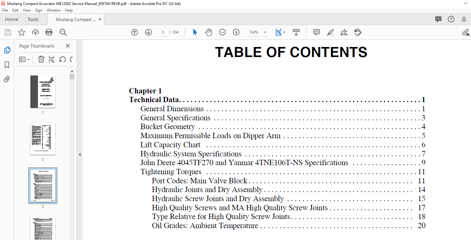Image resolution: width=471 pixels, height=240 pixels.
Task: Click thumbnails panel scrollbar thumb
Action: (x=72, y=76)
